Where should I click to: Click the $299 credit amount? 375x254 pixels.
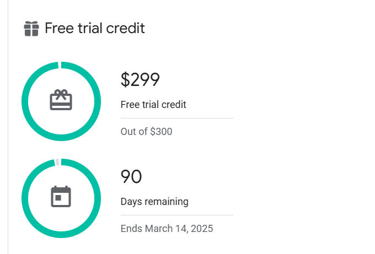140,79
